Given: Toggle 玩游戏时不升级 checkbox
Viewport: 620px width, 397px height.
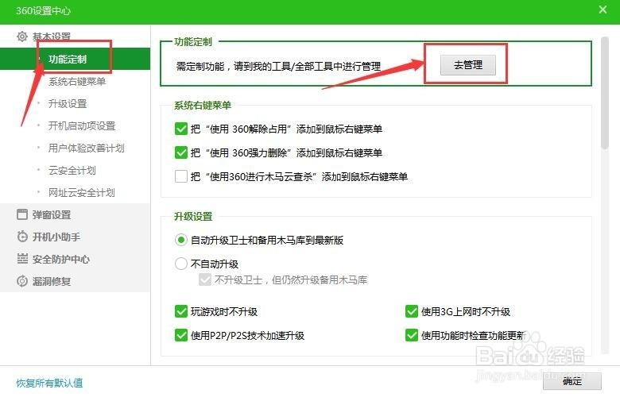Looking at the screenshot, I should [180, 311].
